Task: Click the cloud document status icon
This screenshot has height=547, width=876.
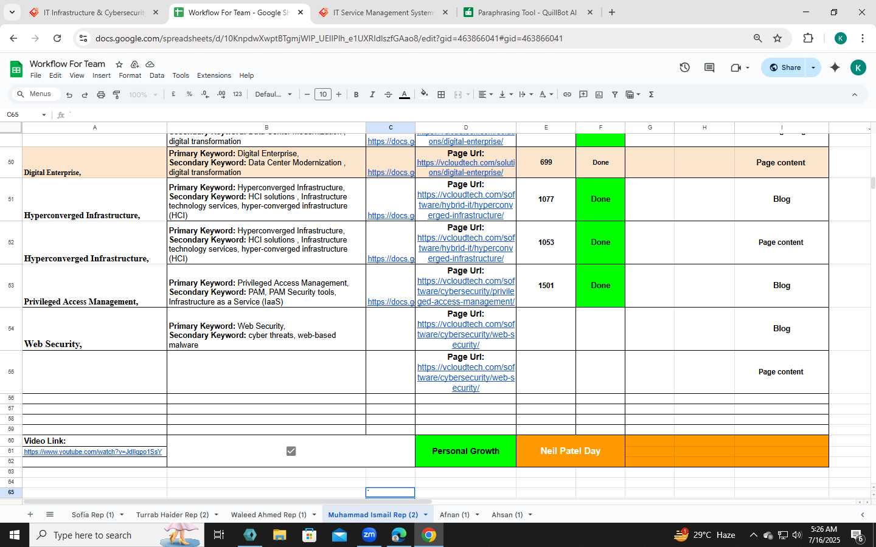Action: point(150,64)
